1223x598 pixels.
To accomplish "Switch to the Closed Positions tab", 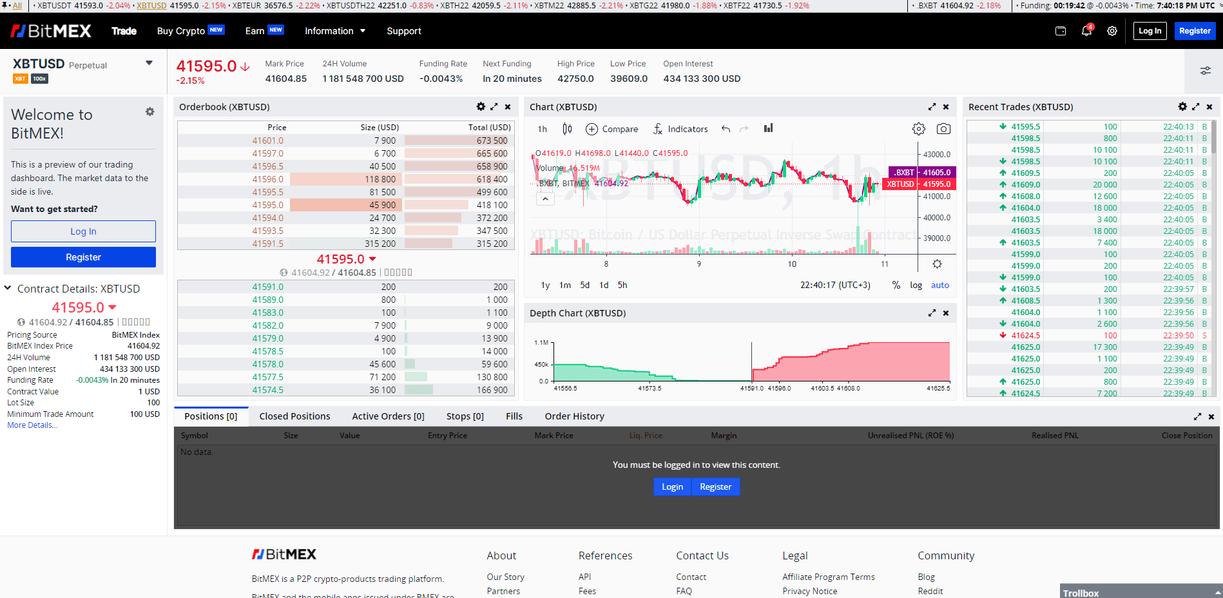I will coord(294,416).
